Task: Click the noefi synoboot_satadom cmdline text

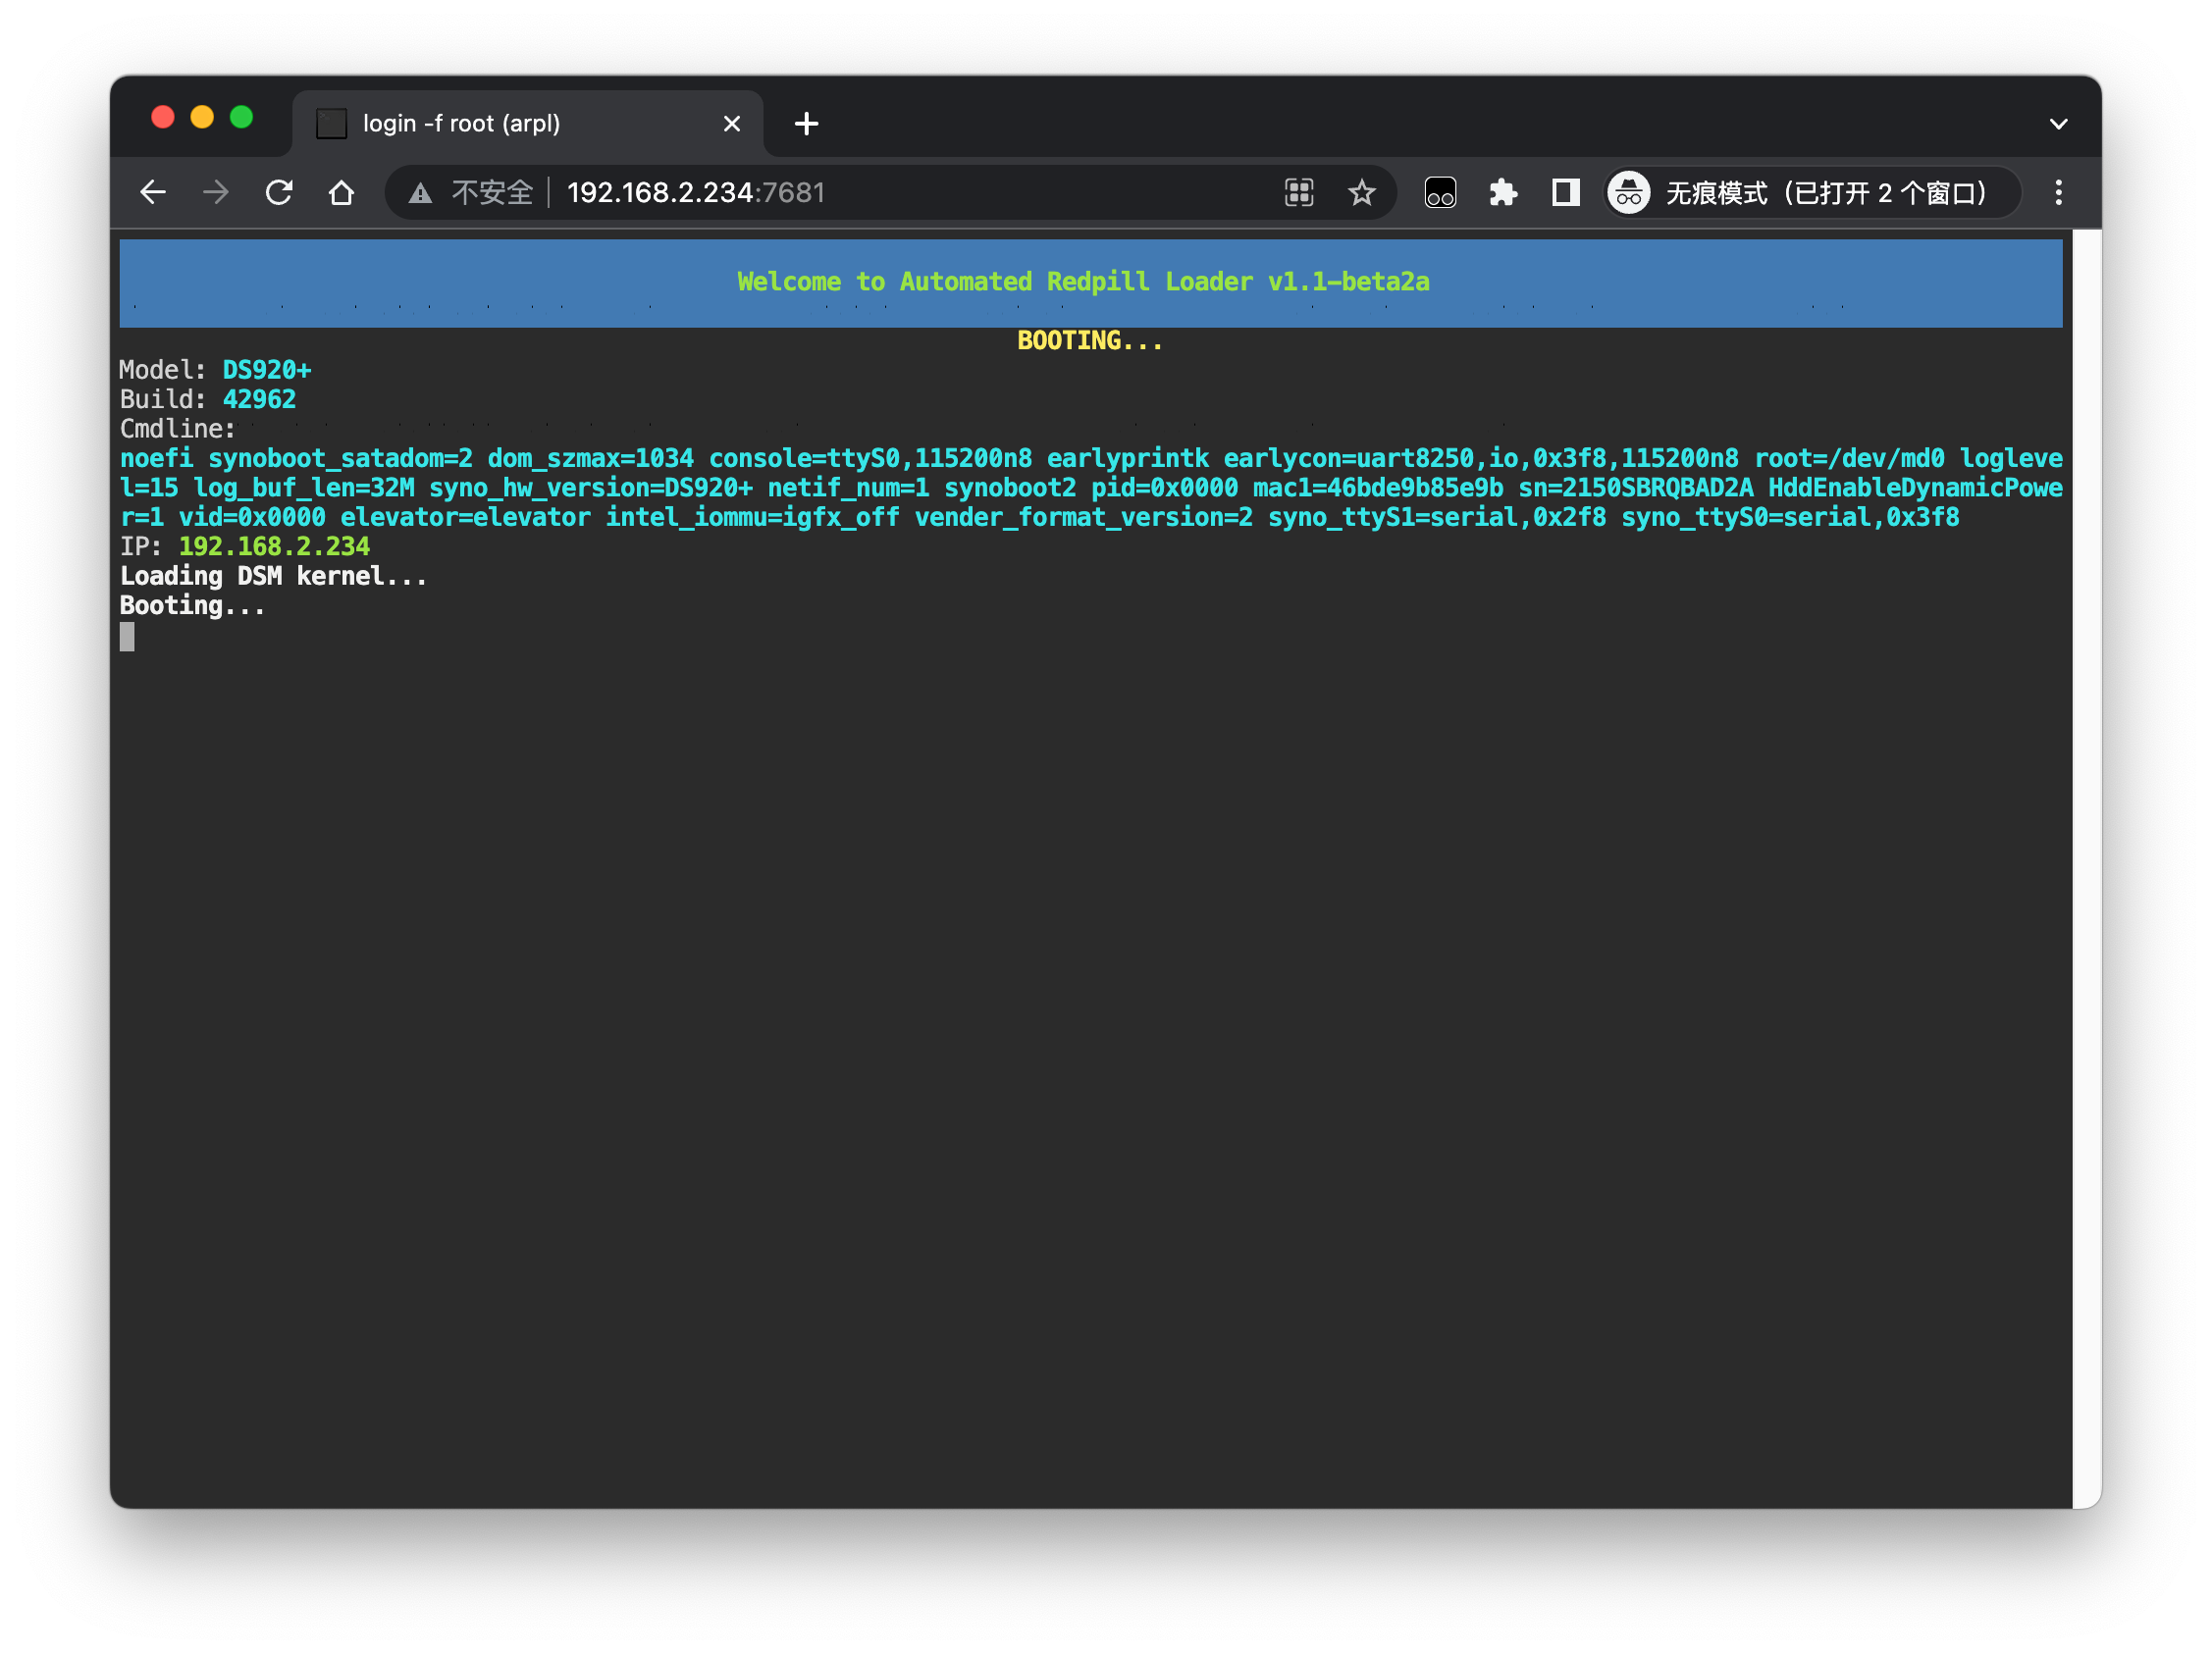Action: pyautogui.click(x=1091, y=488)
